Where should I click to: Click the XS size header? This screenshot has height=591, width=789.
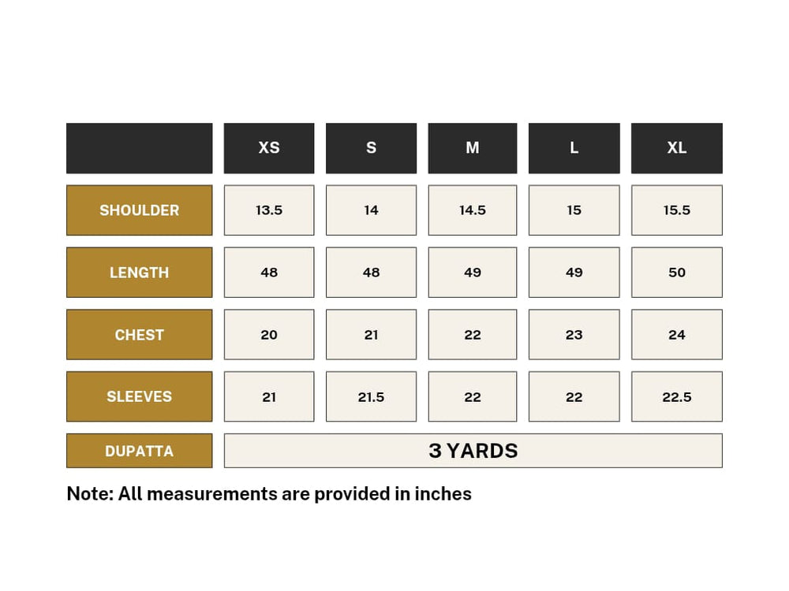(x=269, y=148)
